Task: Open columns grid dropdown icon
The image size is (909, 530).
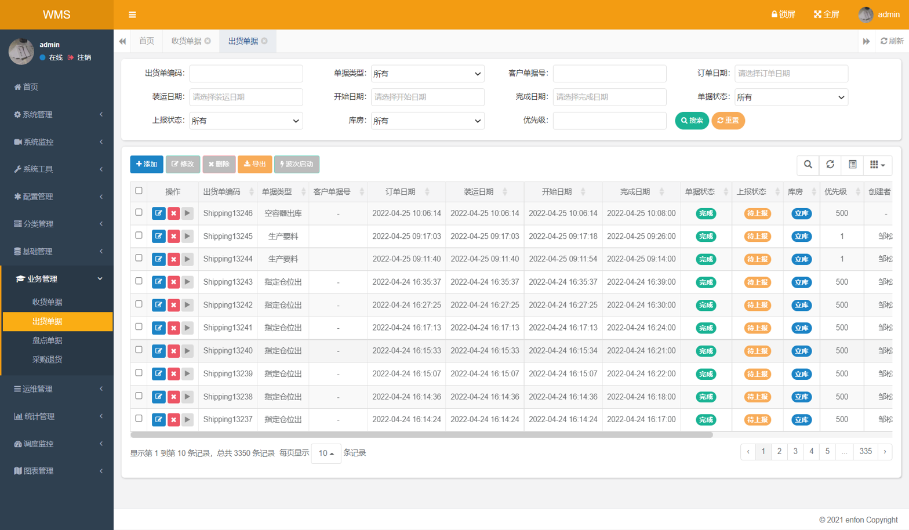Action: [877, 165]
